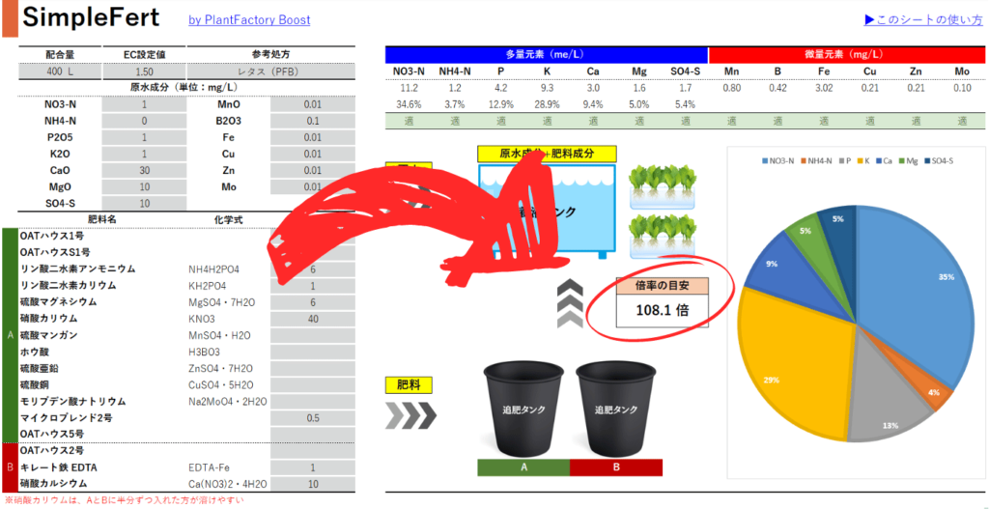989x509 pixels.
Task: Select the EC設定値 cell showing 1.50
Action: point(144,71)
